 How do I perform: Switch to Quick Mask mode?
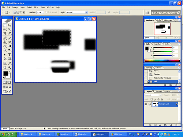pyautogui.click(x=10, y=82)
